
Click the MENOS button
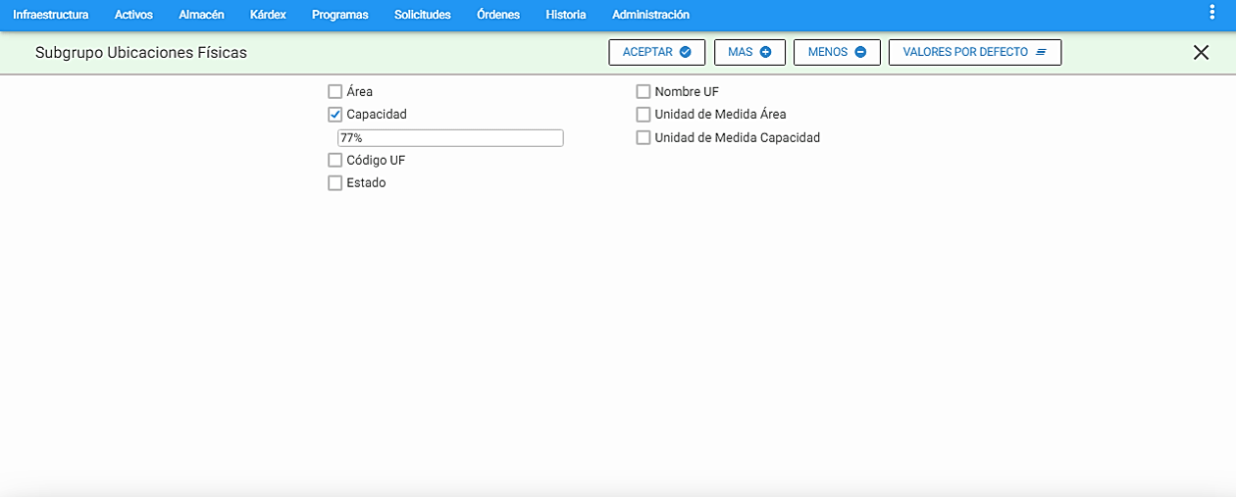click(x=837, y=52)
